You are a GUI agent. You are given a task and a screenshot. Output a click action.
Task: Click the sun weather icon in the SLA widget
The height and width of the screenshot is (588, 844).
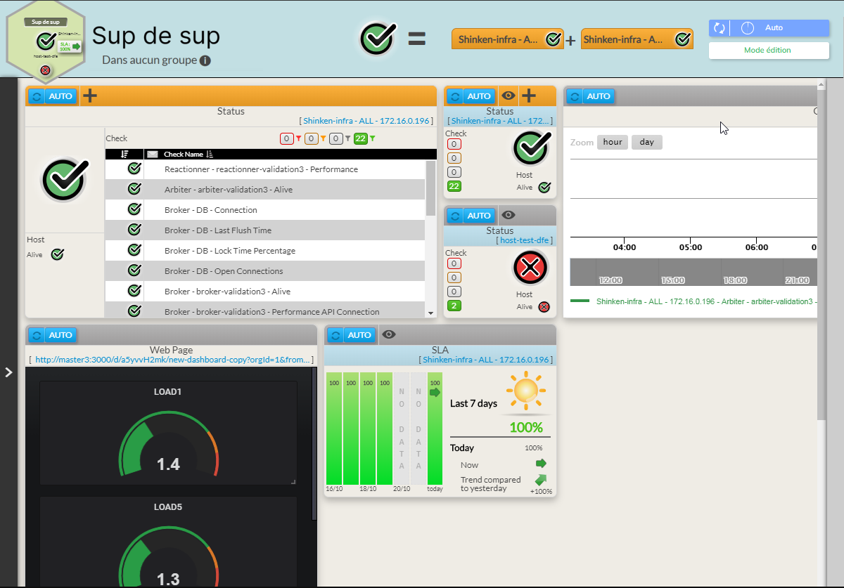(527, 392)
